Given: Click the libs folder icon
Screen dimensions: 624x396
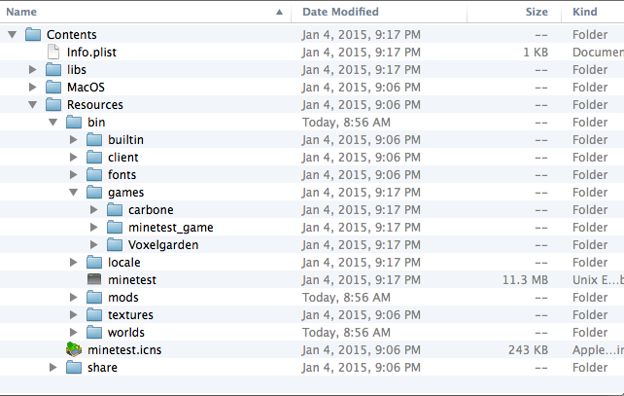Looking at the screenshot, I should [x=53, y=70].
